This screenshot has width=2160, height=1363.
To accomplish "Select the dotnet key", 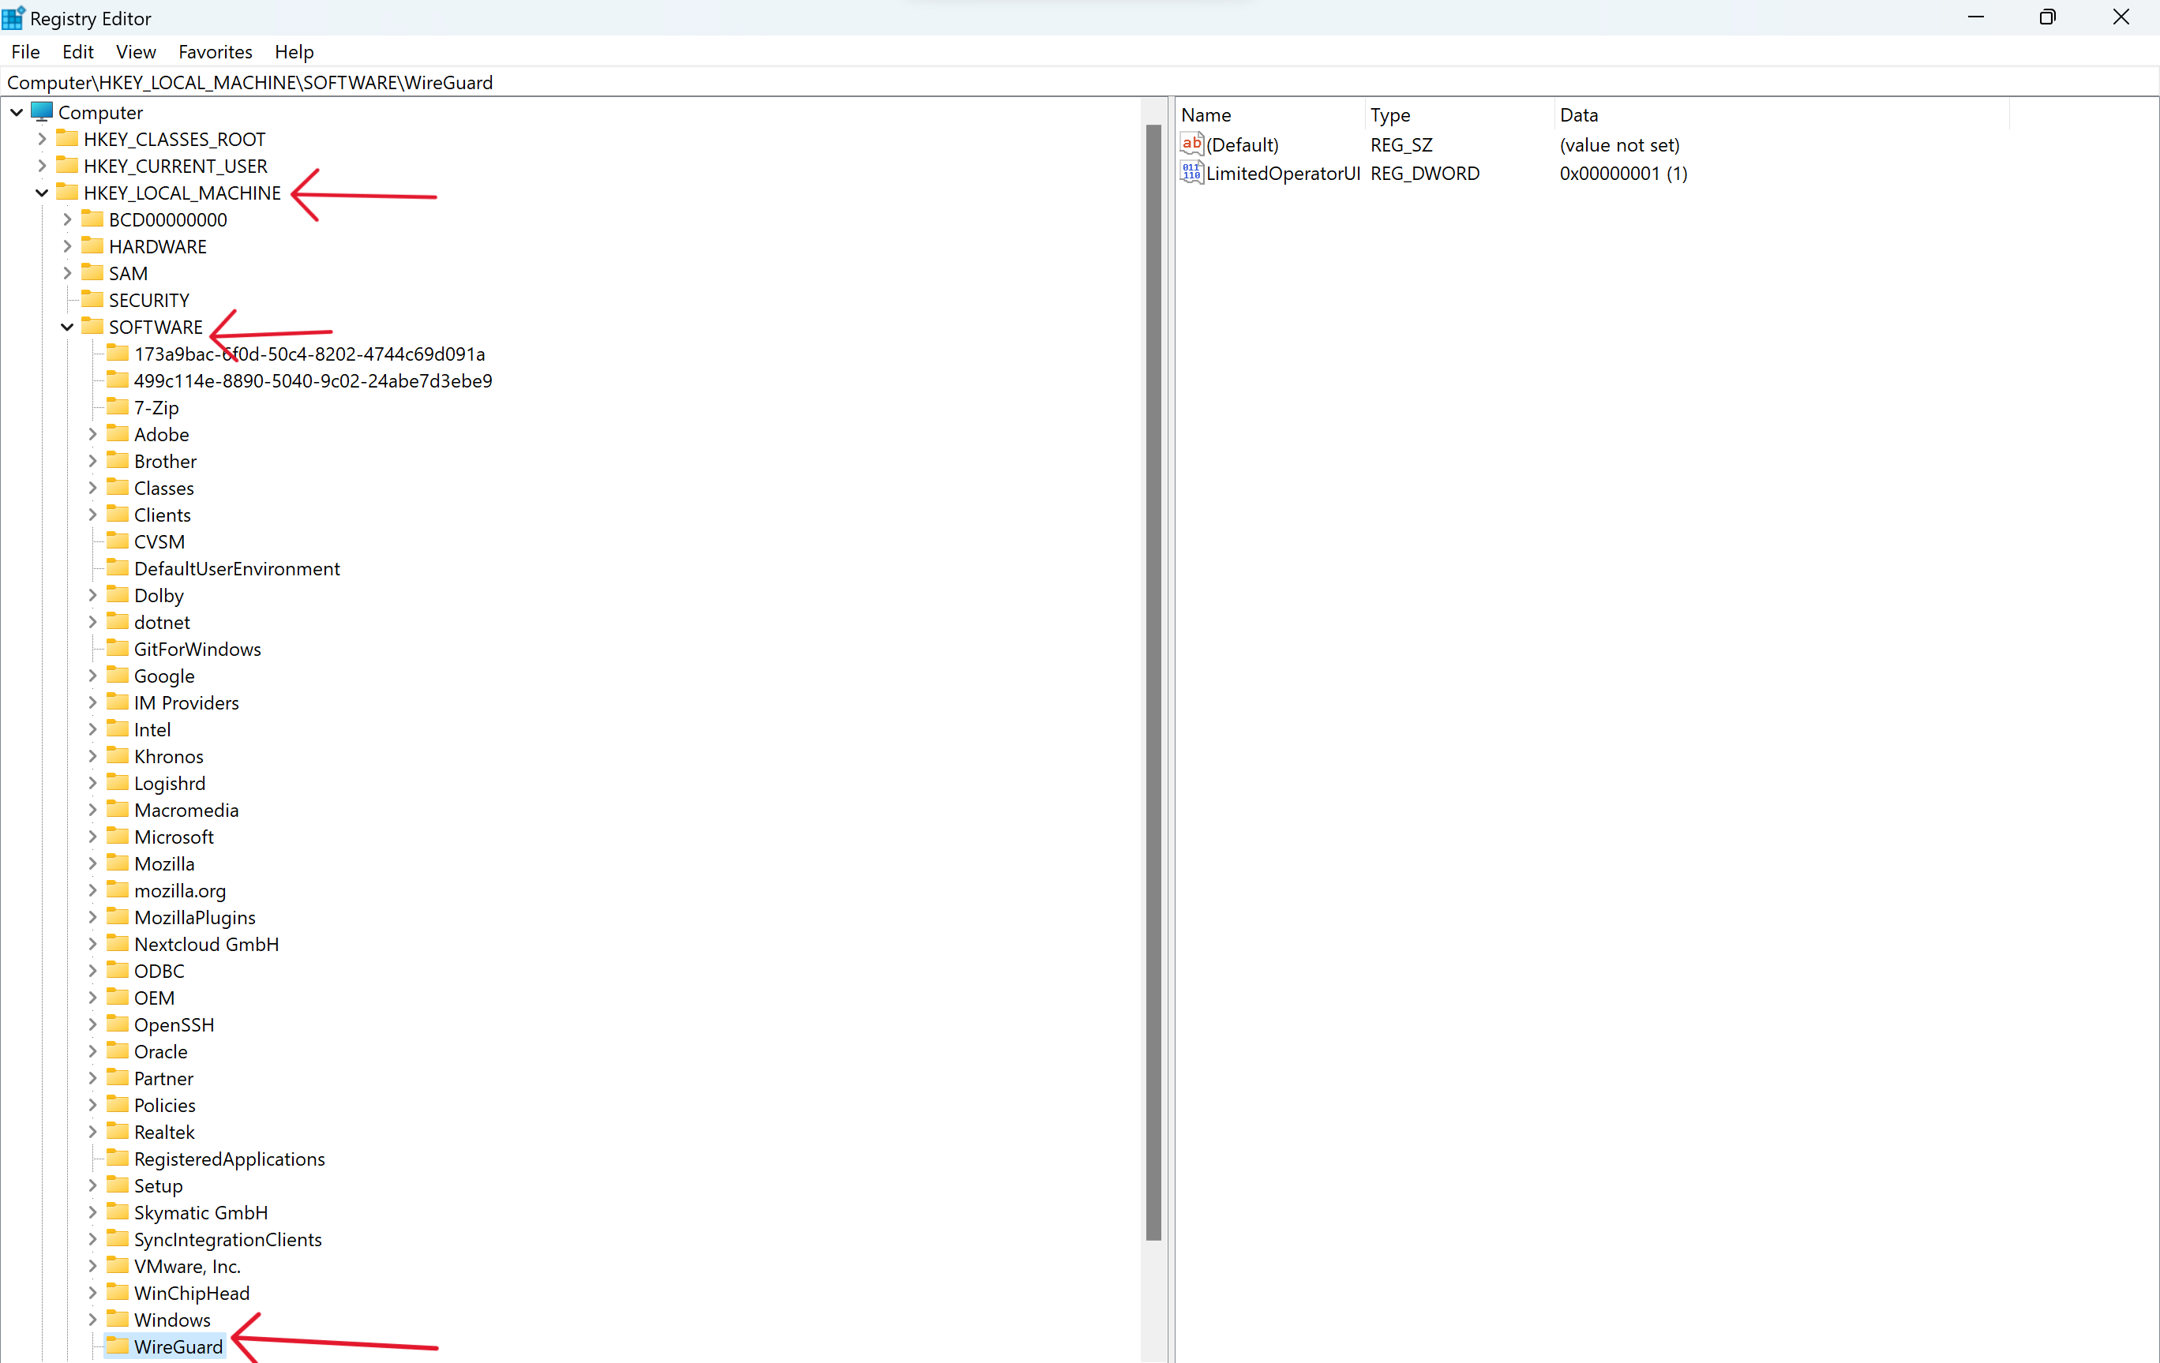I will point(162,623).
